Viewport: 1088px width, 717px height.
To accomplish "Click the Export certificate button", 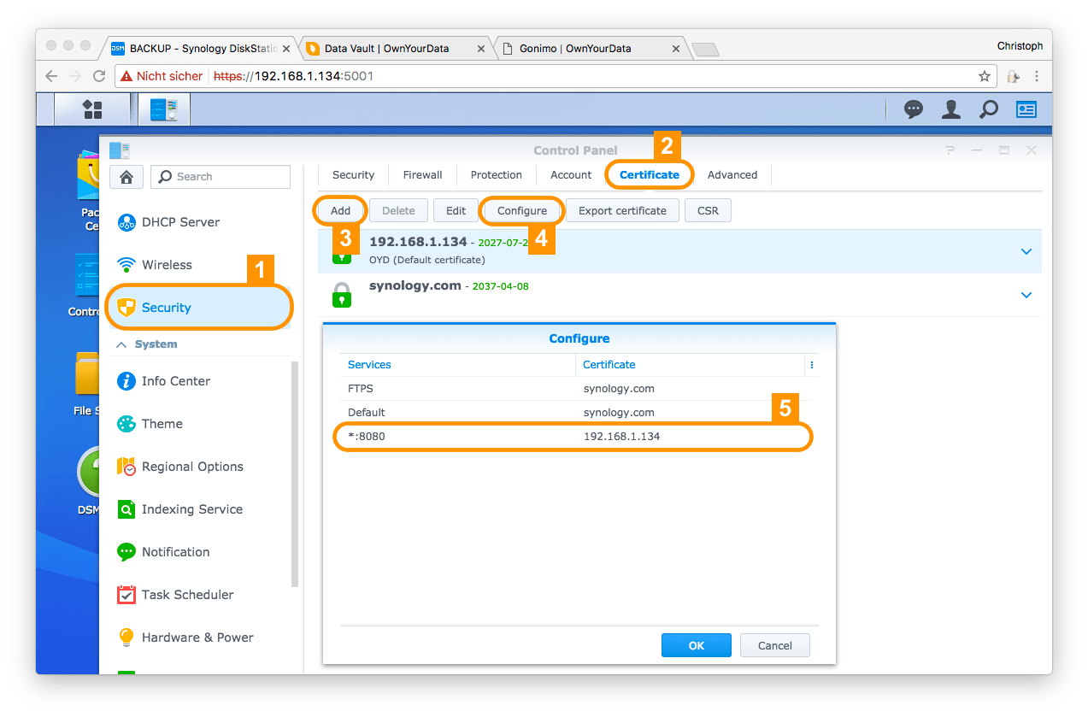I will click(x=622, y=211).
